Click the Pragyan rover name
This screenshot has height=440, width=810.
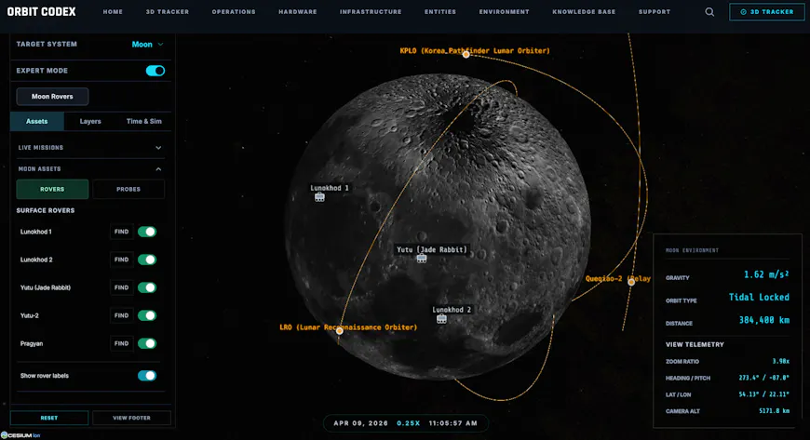pyautogui.click(x=32, y=344)
